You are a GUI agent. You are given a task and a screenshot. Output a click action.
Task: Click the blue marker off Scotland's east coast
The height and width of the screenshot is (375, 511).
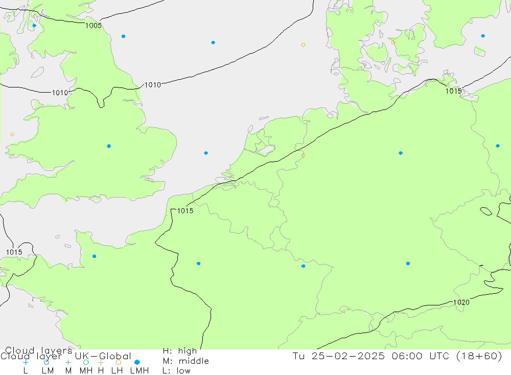click(x=123, y=36)
